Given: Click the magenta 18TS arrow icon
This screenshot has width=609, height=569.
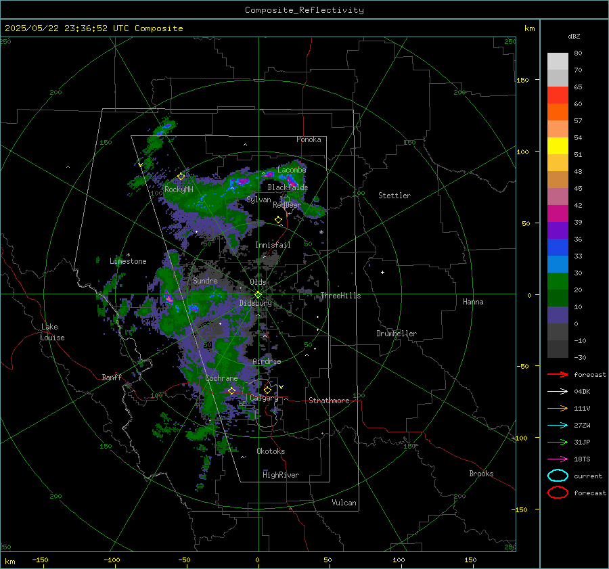Looking at the screenshot, I should click(x=558, y=459).
